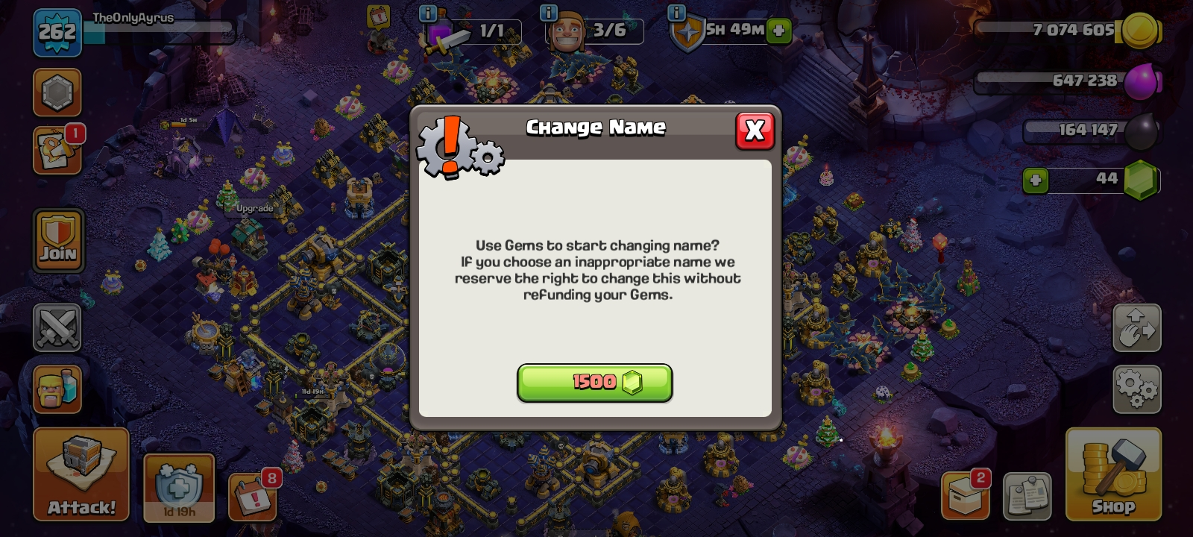Viewport: 1193px width, 537px height.
Task: Extend shield with green plus button
Action: pyautogui.click(x=778, y=31)
